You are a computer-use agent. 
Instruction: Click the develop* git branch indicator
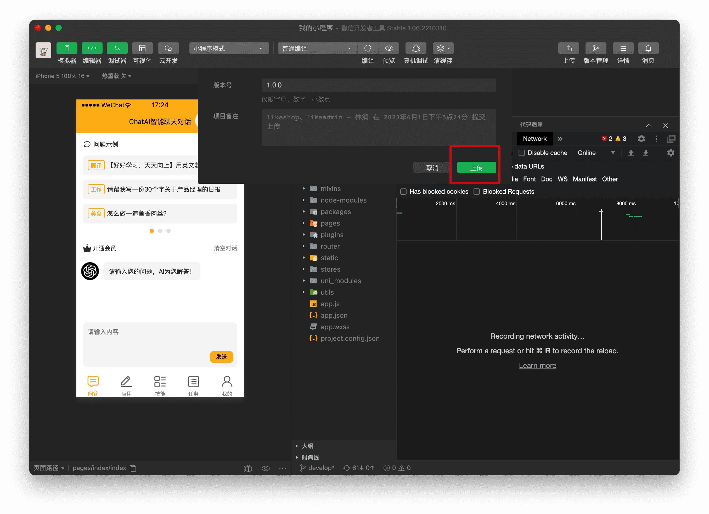[x=317, y=468]
